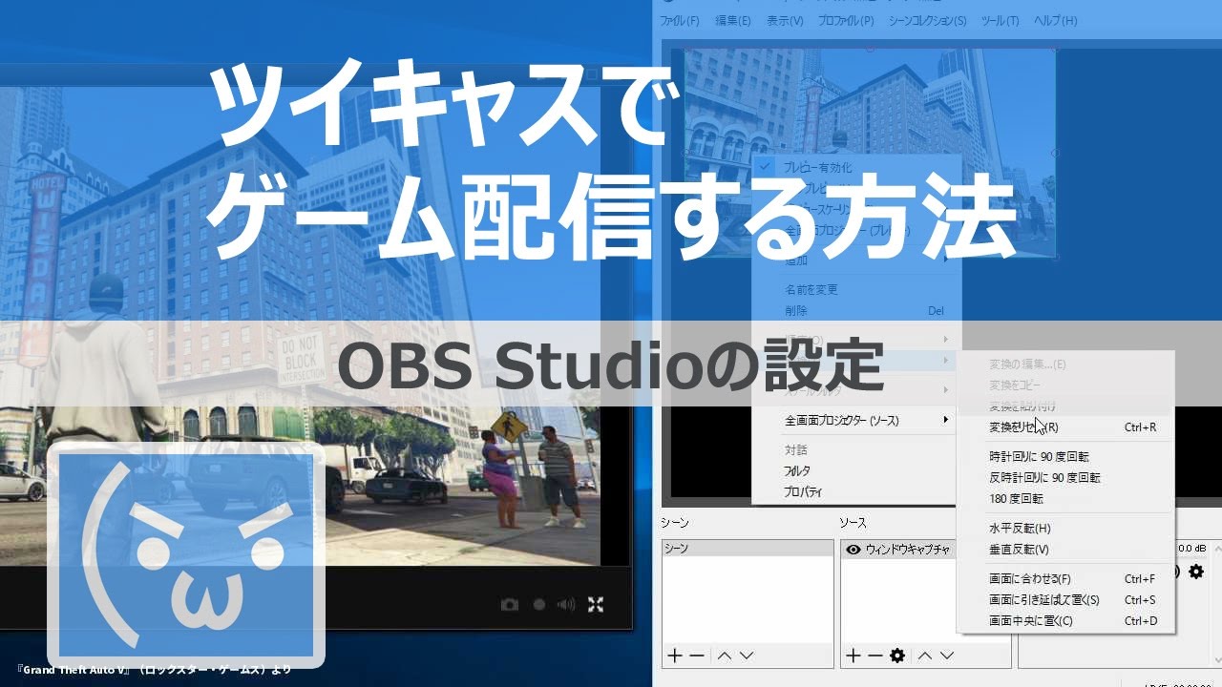Select 画面中央に置く(C) in the submenu
The width and height of the screenshot is (1222, 687).
click(x=1066, y=620)
